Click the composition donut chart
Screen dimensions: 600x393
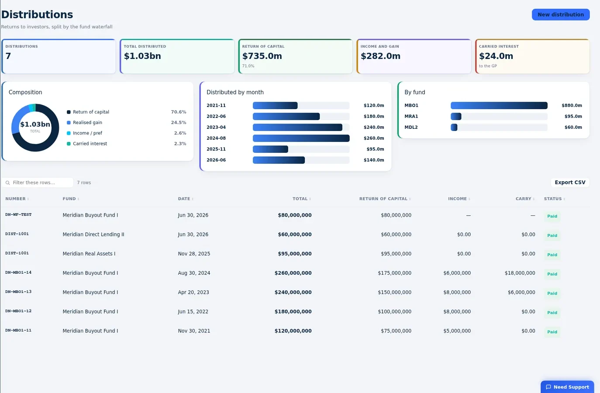pos(35,128)
